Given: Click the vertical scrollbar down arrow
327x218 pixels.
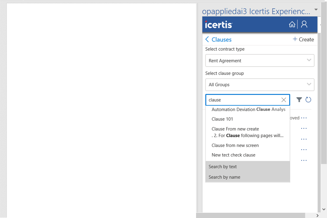Looking at the screenshot, I should pyautogui.click(x=324, y=209).
